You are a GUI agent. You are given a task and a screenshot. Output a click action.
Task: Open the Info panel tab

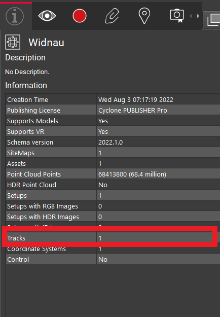pos(15,16)
